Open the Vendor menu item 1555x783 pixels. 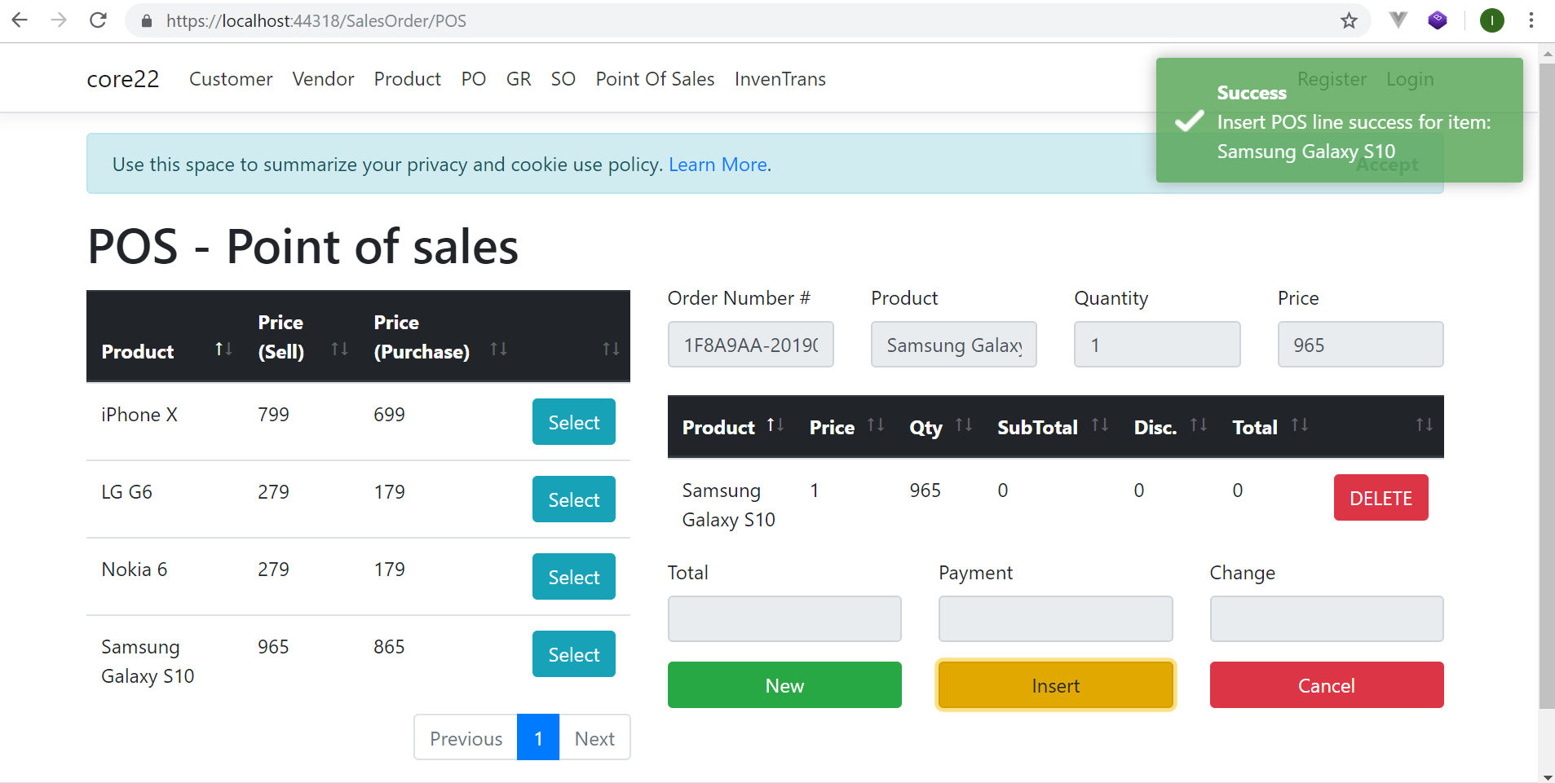(323, 79)
